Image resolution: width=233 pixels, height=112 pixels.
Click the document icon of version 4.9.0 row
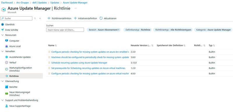(49, 74)
